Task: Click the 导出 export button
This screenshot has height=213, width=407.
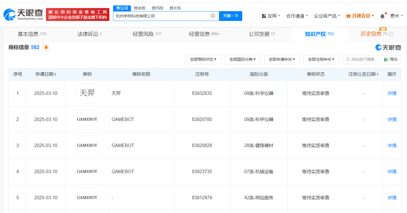Action: [391, 59]
